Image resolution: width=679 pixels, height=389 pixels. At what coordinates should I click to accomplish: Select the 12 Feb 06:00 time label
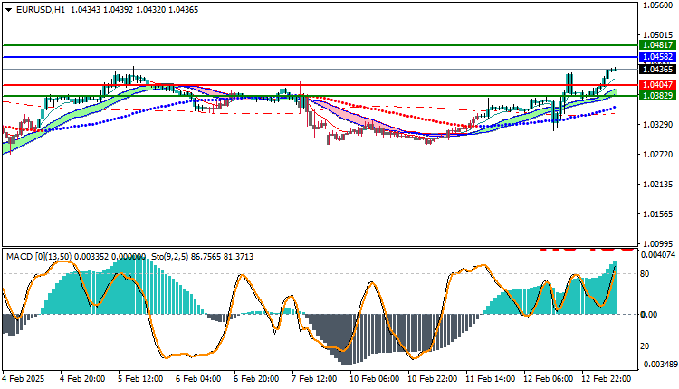549,379
